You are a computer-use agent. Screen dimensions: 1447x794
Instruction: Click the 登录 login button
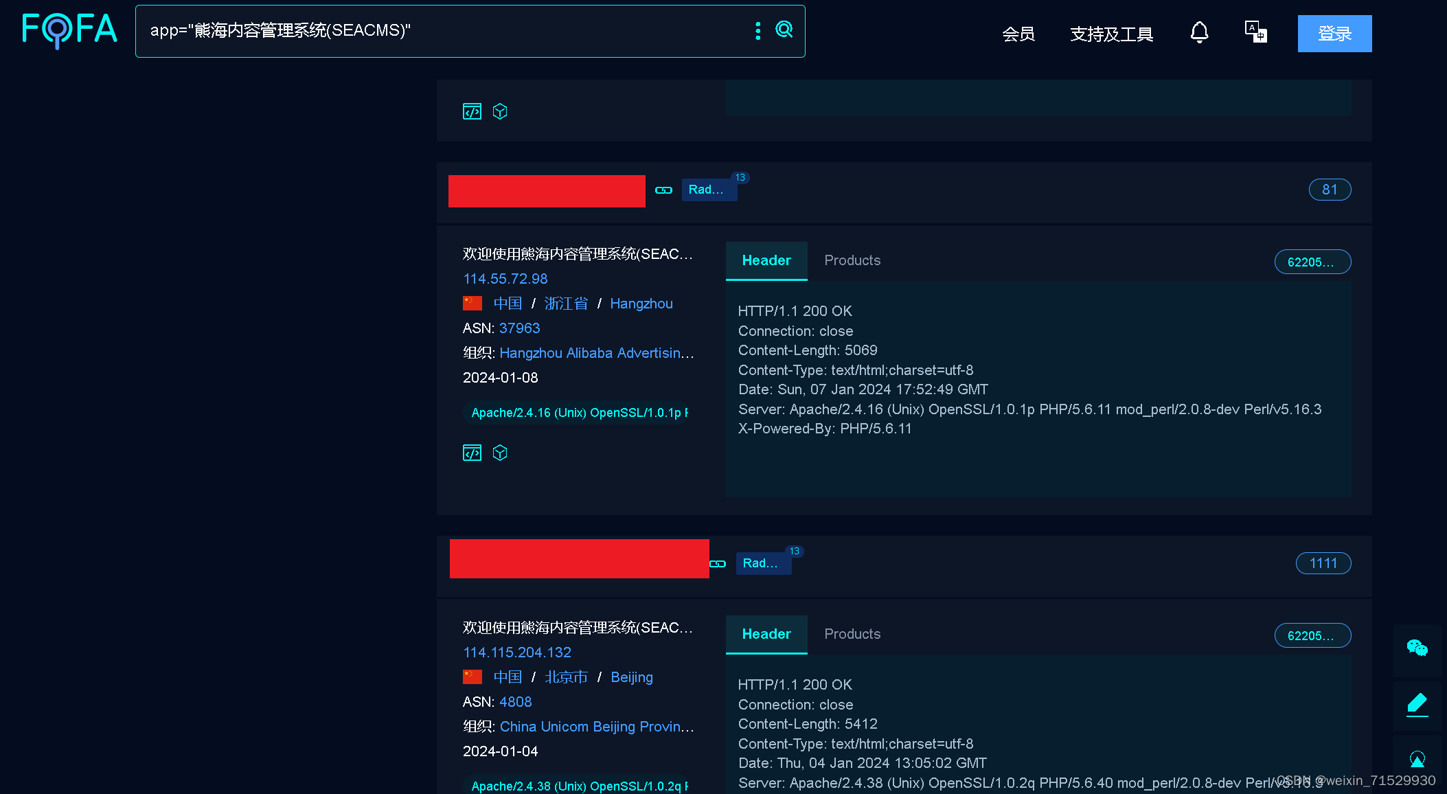[1334, 32]
